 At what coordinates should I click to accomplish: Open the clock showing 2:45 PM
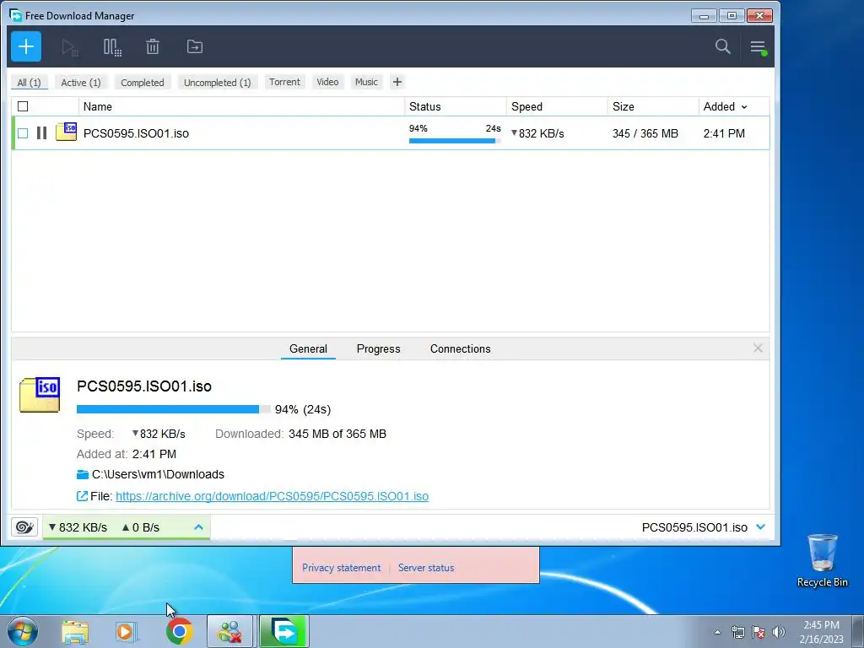click(x=821, y=631)
